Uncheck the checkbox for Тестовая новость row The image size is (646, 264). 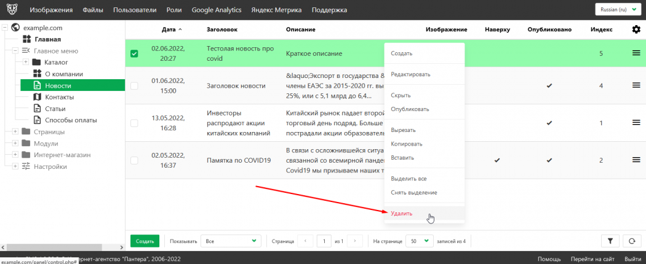click(134, 53)
